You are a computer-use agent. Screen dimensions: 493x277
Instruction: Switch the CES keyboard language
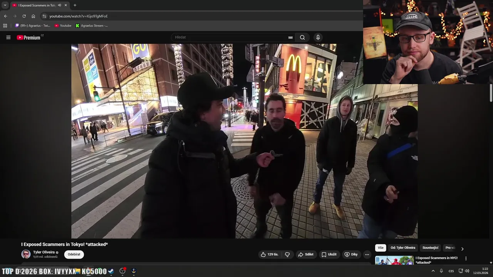[x=451, y=271]
